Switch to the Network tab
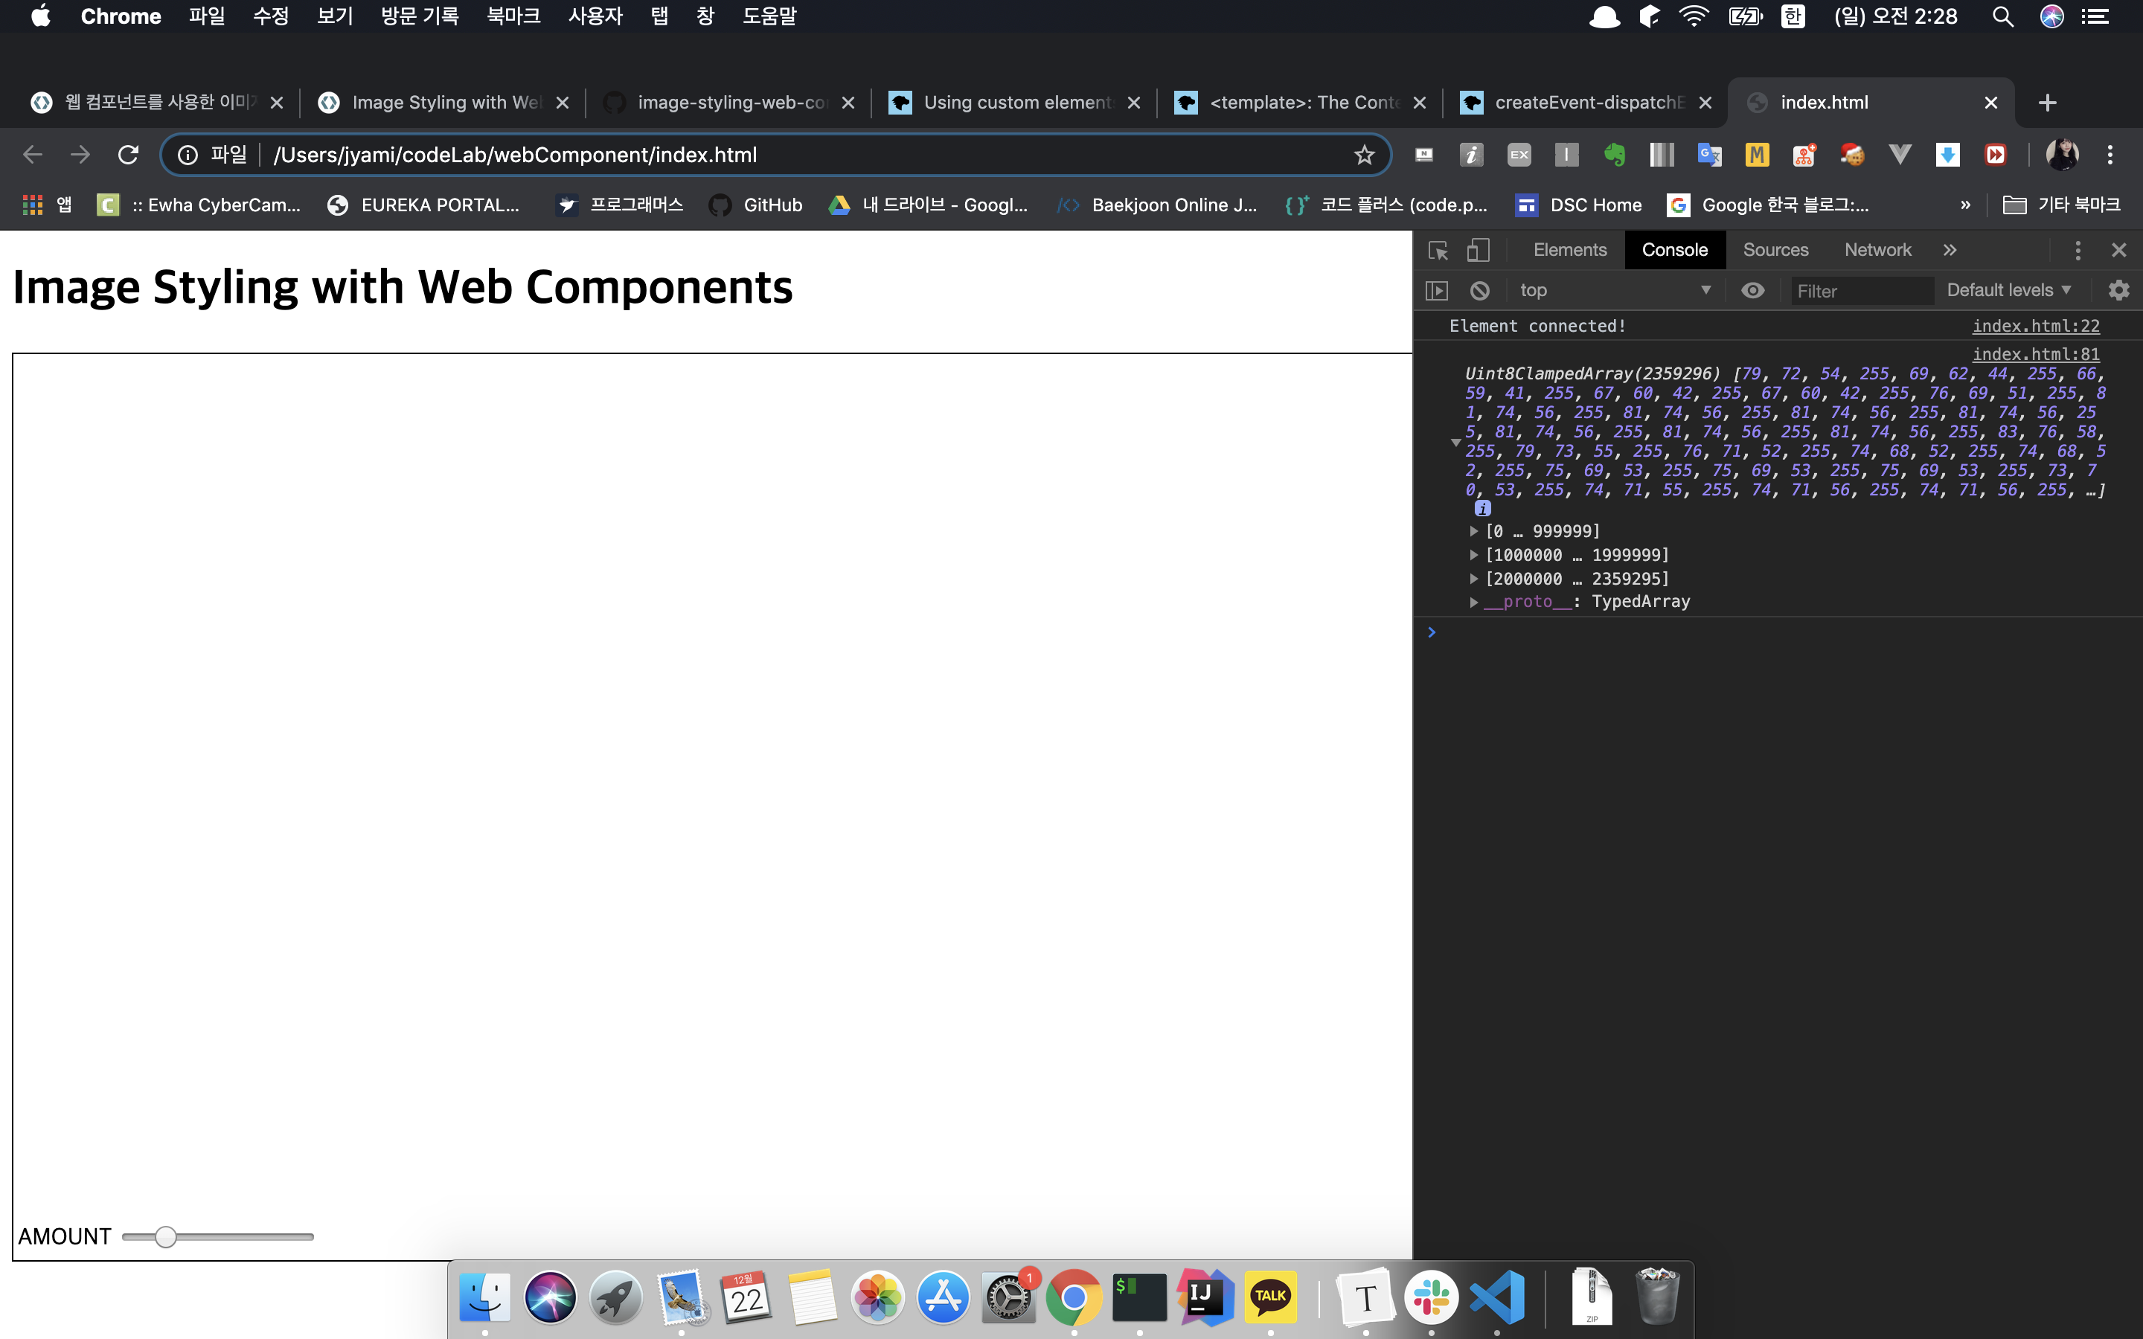Image resolution: width=2143 pixels, height=1339 pixels. point(1877,251)
